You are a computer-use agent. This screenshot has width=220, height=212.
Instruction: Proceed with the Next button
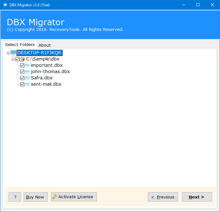point(197,197)
